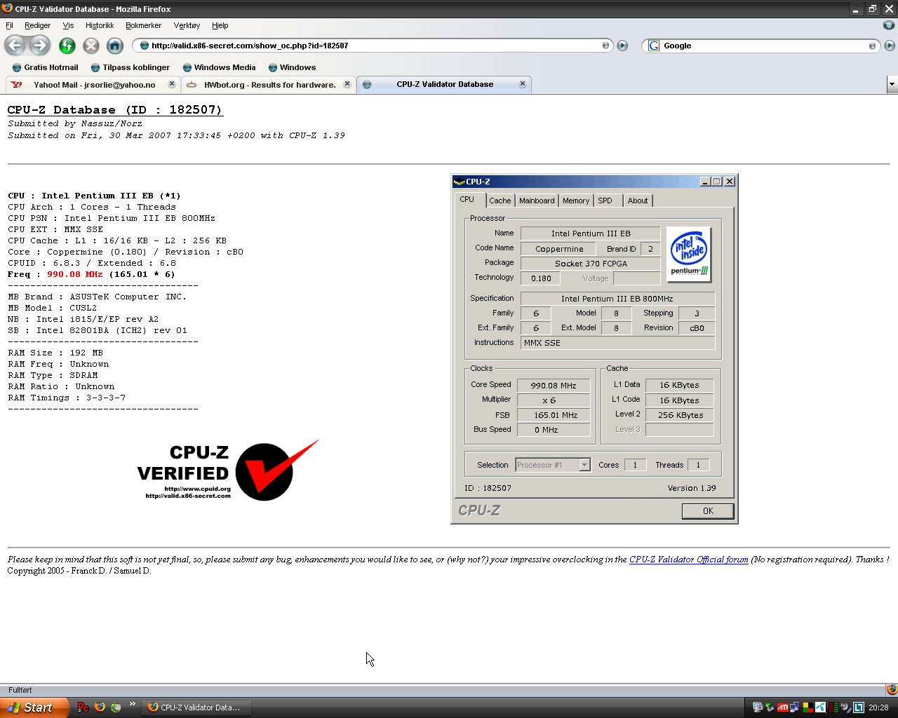Click the OK button in CPU-Z window
The image size is (898, 718).
(x=708, y=511)
